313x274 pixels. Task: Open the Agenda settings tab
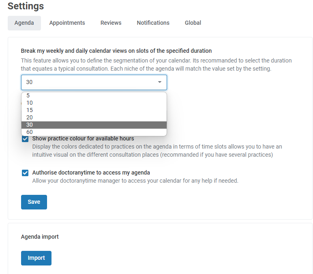pos(24,23)
